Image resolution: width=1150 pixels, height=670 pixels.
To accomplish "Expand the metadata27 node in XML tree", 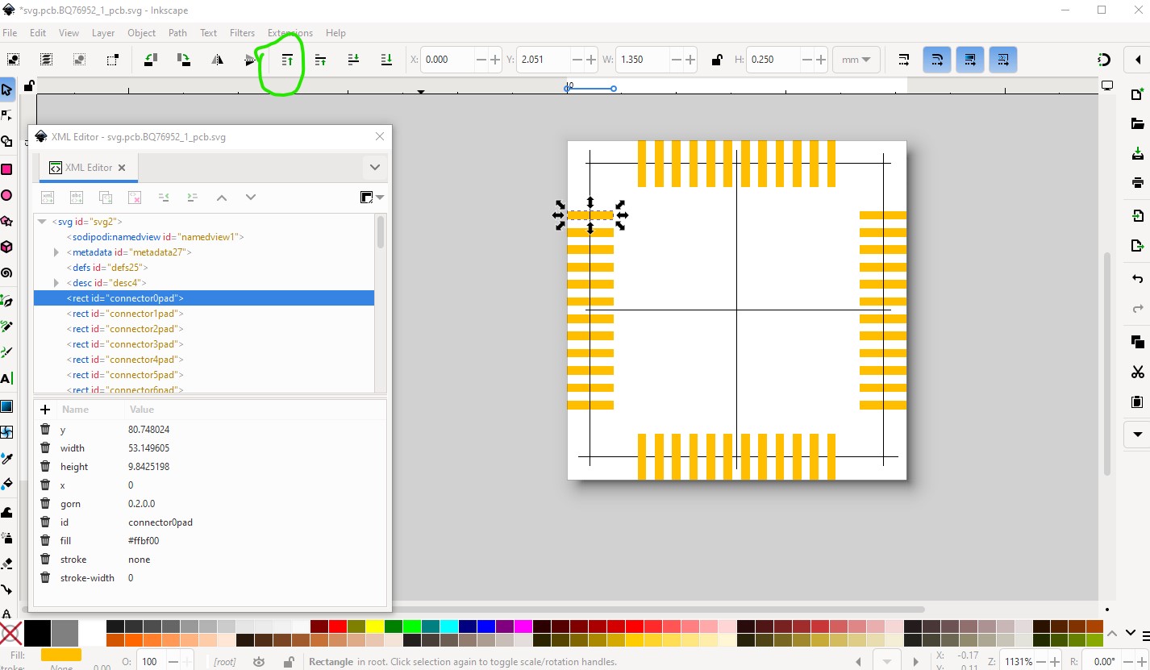I will (56, 252).
